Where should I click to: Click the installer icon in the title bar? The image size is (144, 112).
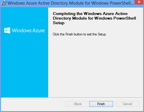[4, 3]
